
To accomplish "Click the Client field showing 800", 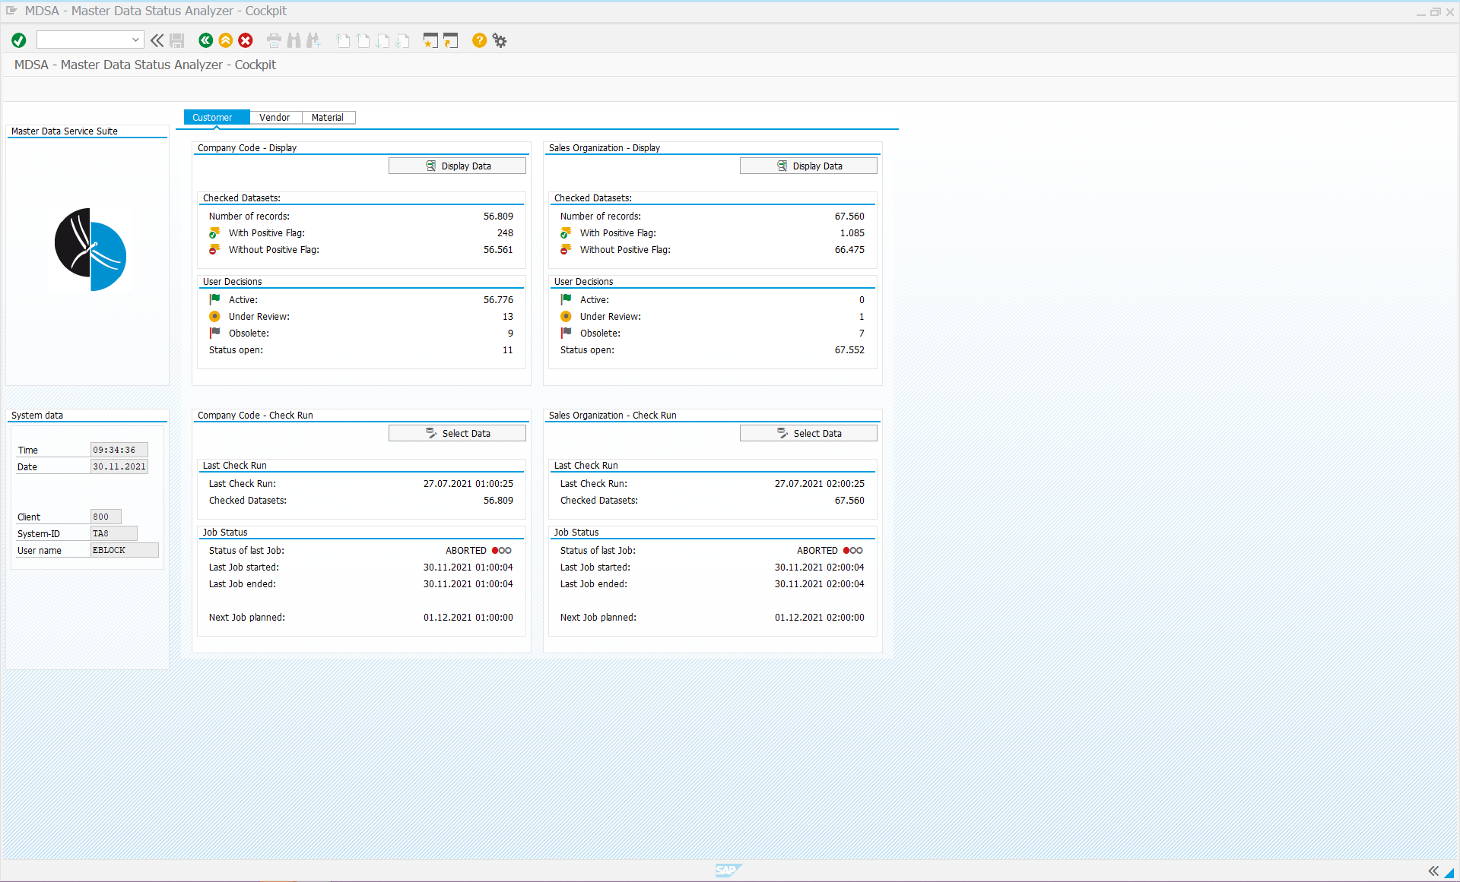I will [x=106, y=517].
